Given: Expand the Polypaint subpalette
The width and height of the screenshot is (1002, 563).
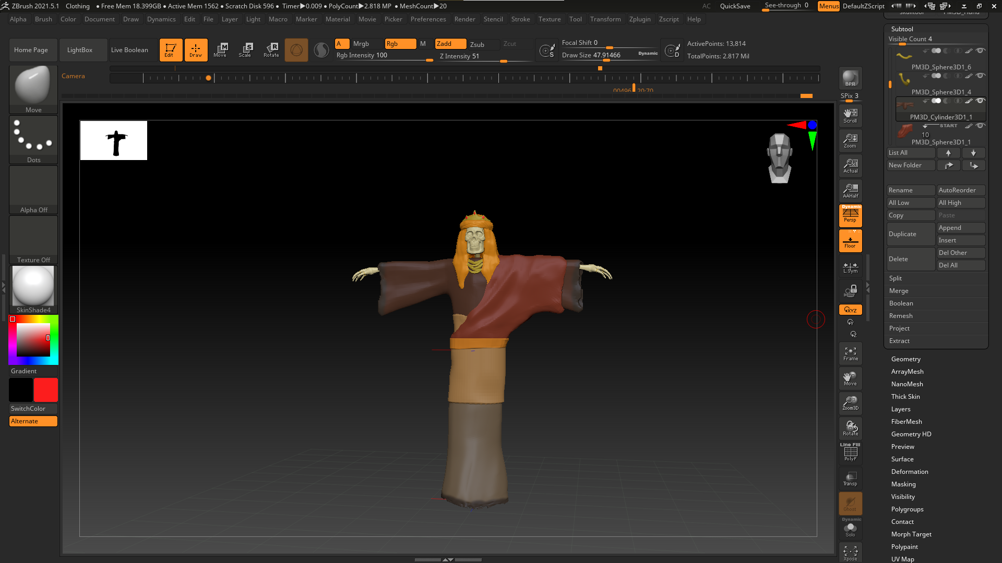Looking at the screenshot, I should pyautogui.click(x=904, y=547).
